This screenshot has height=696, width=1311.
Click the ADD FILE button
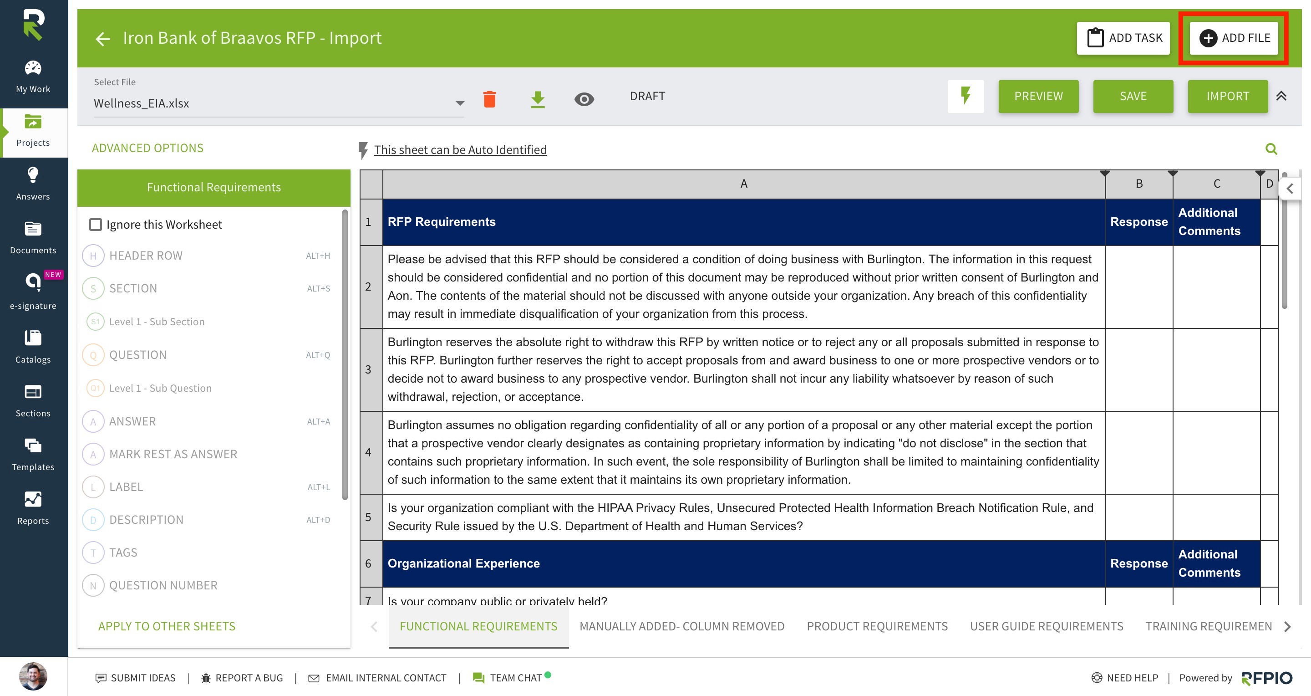[1234, 38]
